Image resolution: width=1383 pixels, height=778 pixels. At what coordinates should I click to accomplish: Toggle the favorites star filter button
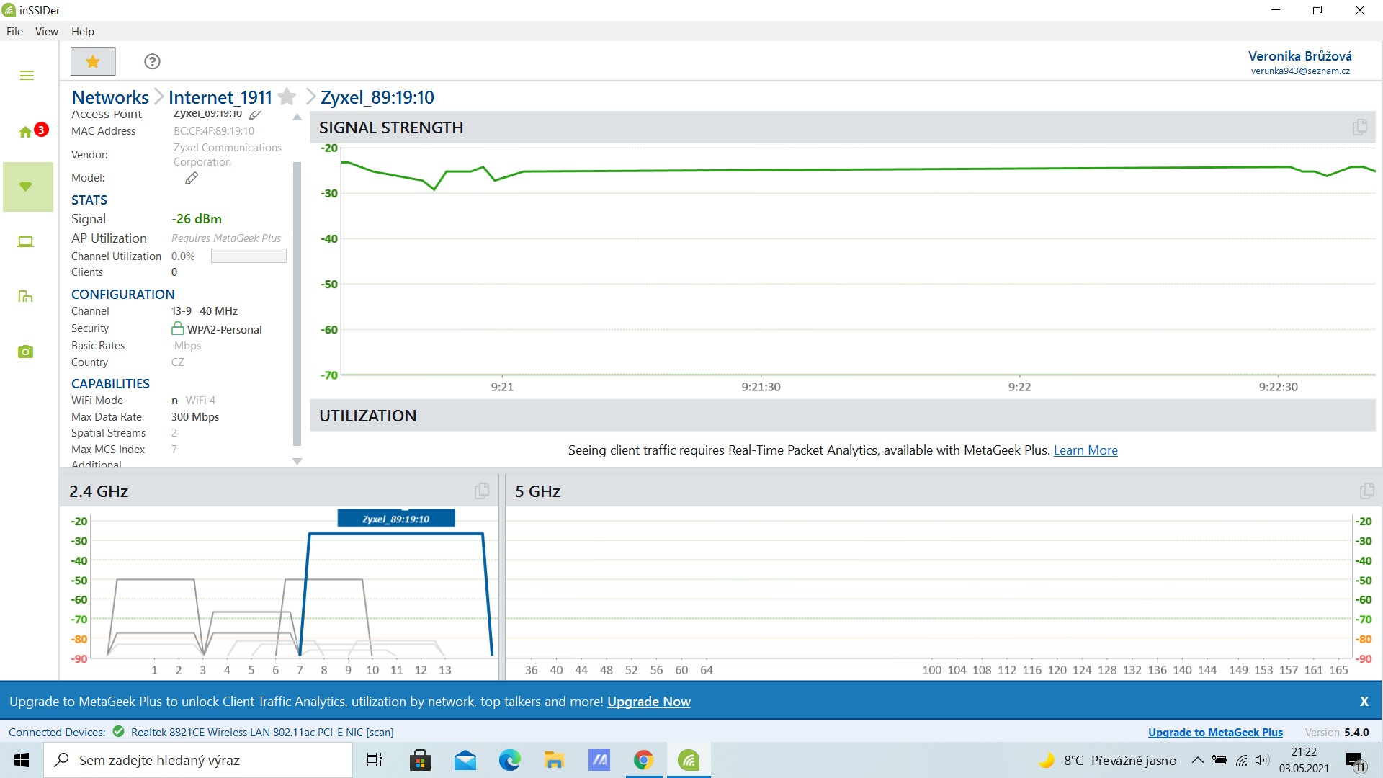click(93, 61)
